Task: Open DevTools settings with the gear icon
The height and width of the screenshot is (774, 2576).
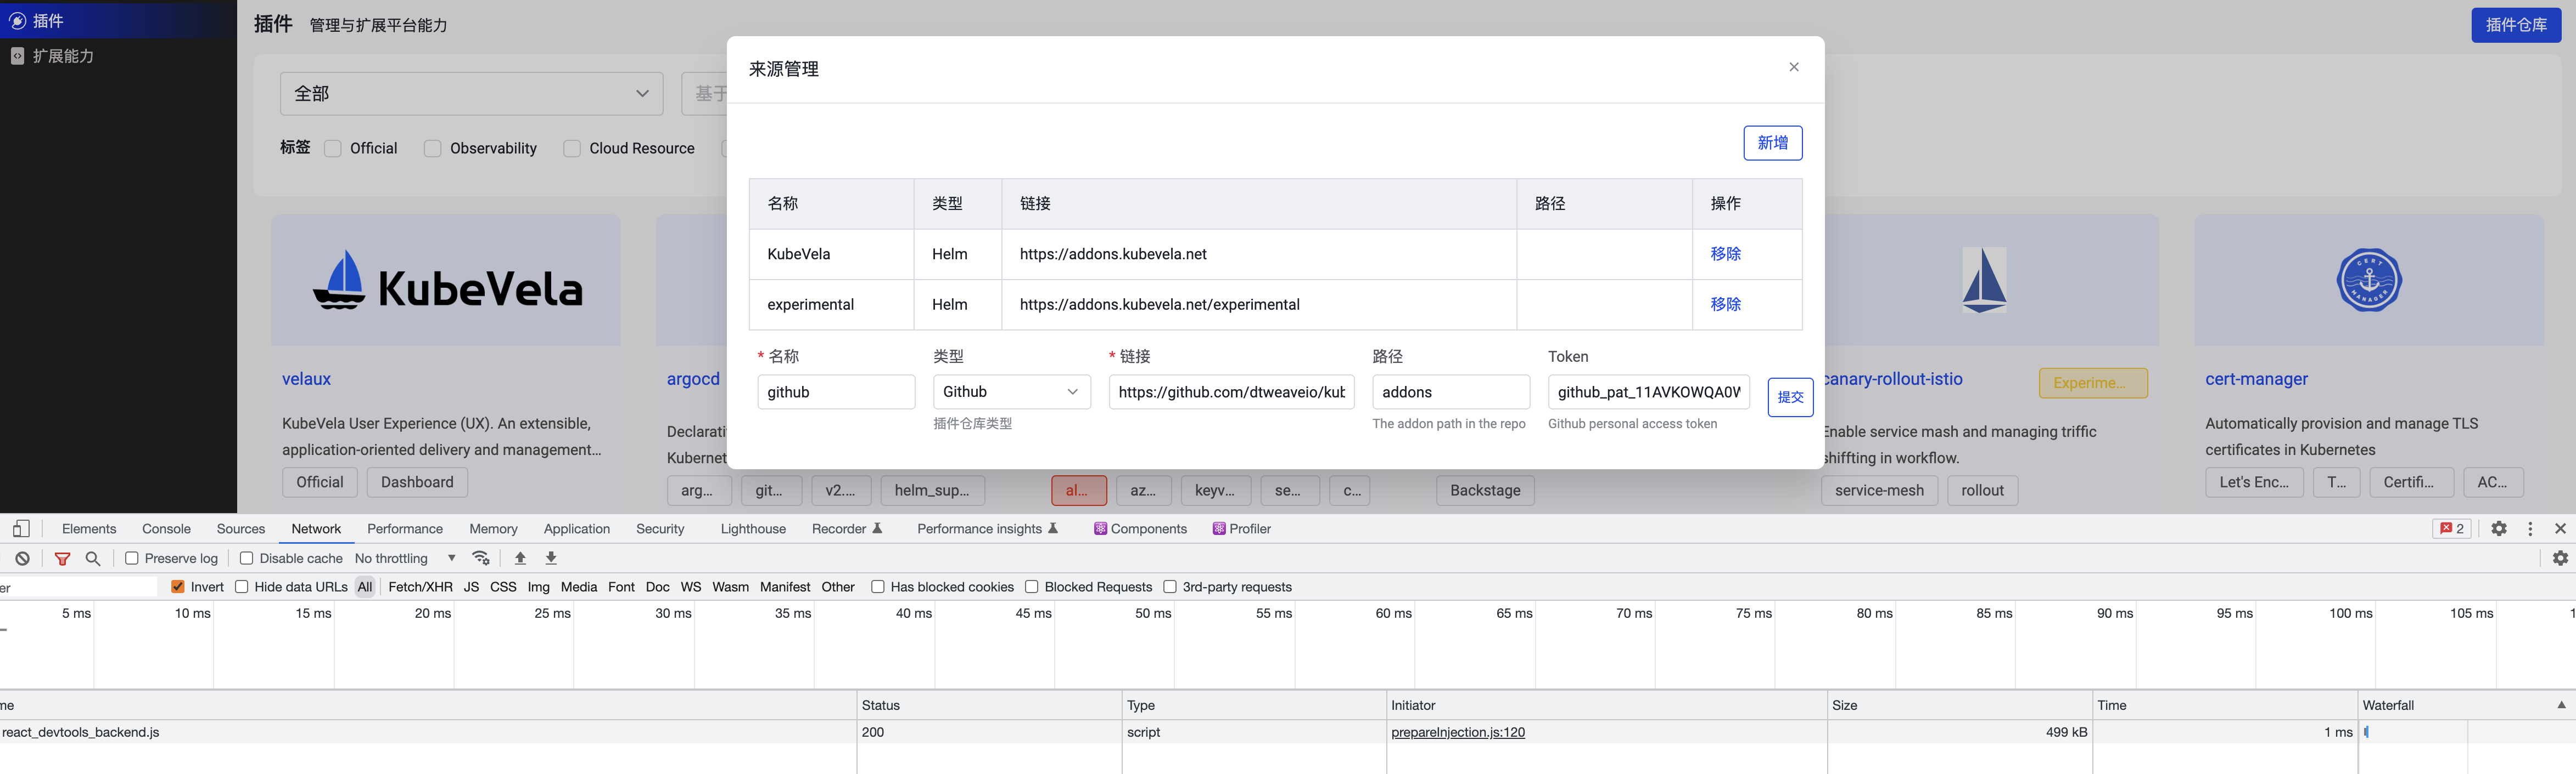Action: point(2500,528)
